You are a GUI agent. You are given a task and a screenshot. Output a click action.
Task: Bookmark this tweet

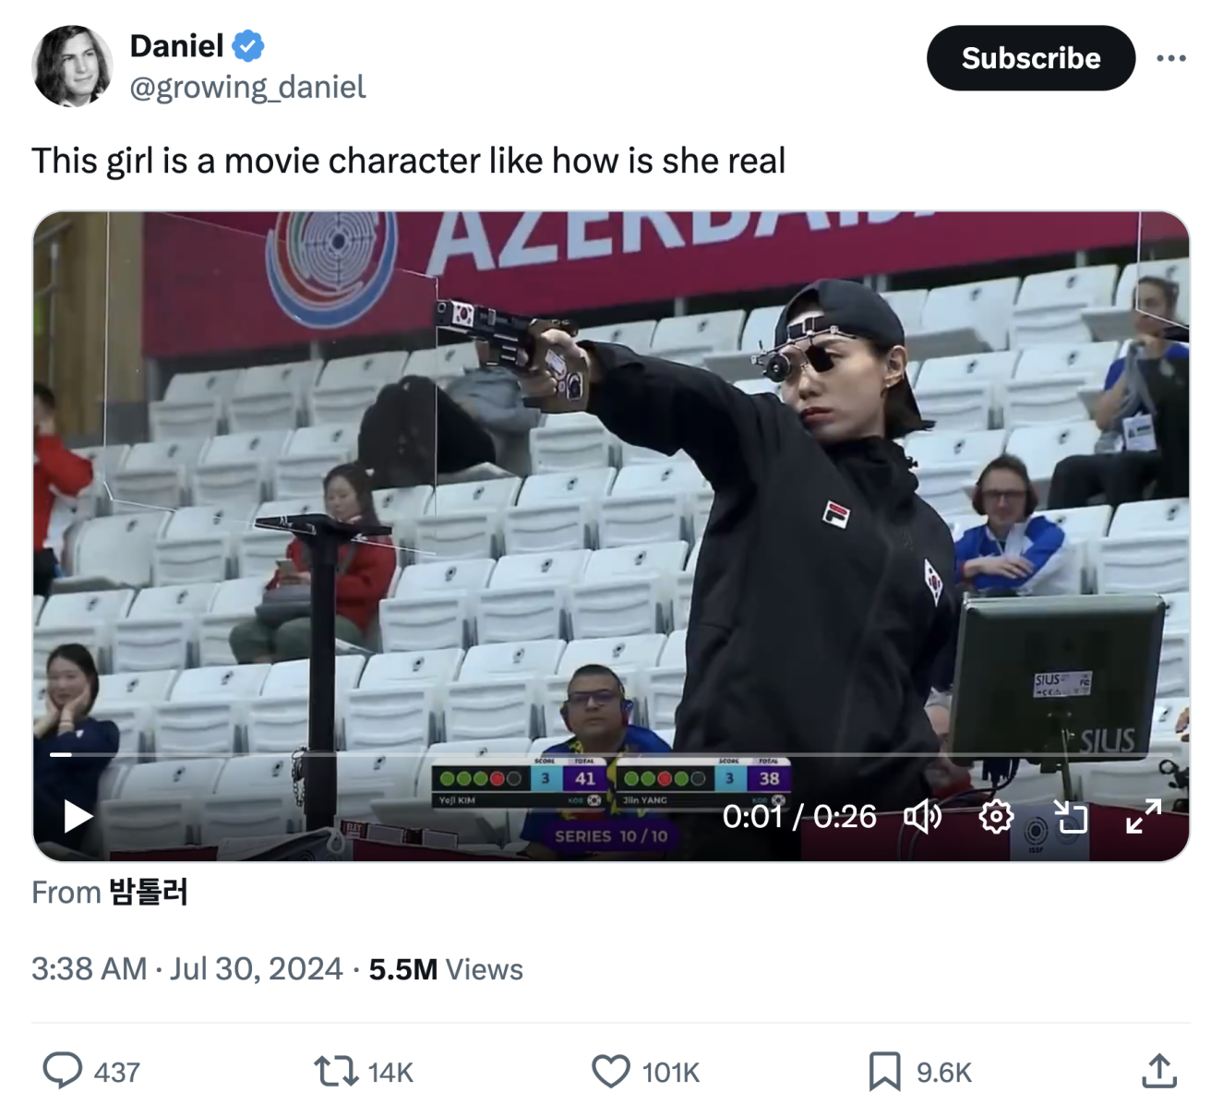coord(883,1072)
